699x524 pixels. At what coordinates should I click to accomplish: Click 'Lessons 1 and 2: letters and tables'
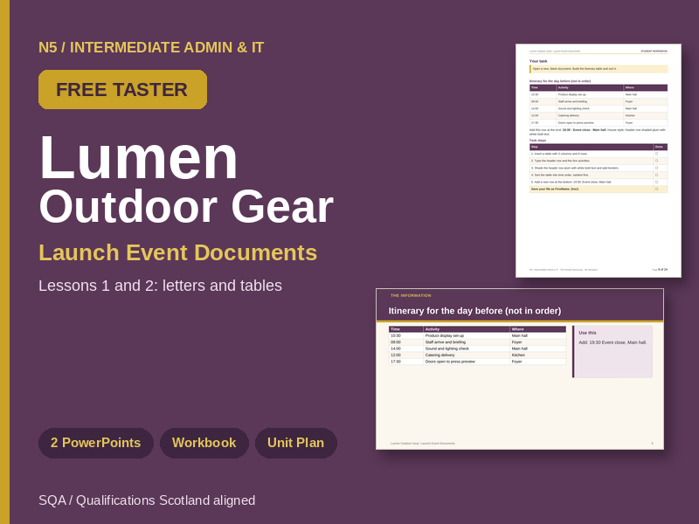(160, 286)
